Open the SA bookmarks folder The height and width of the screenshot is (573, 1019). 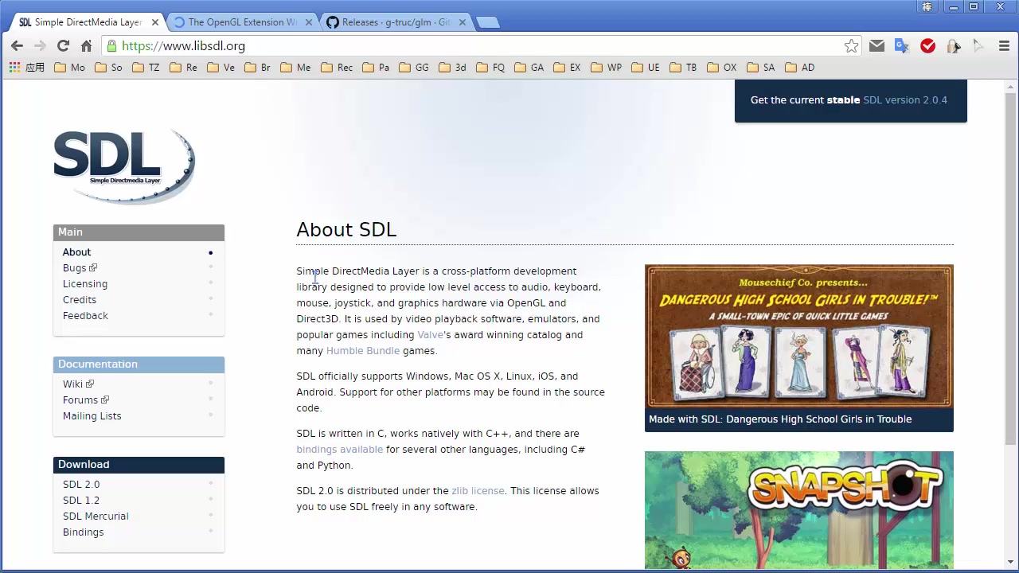[760, 68]
